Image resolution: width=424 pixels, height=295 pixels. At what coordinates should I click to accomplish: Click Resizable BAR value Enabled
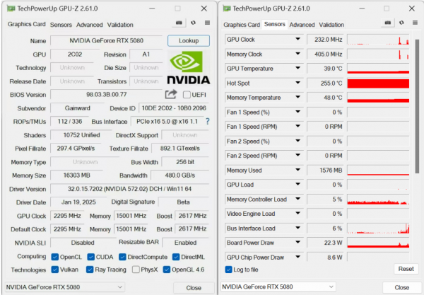[x=185, y=243]
